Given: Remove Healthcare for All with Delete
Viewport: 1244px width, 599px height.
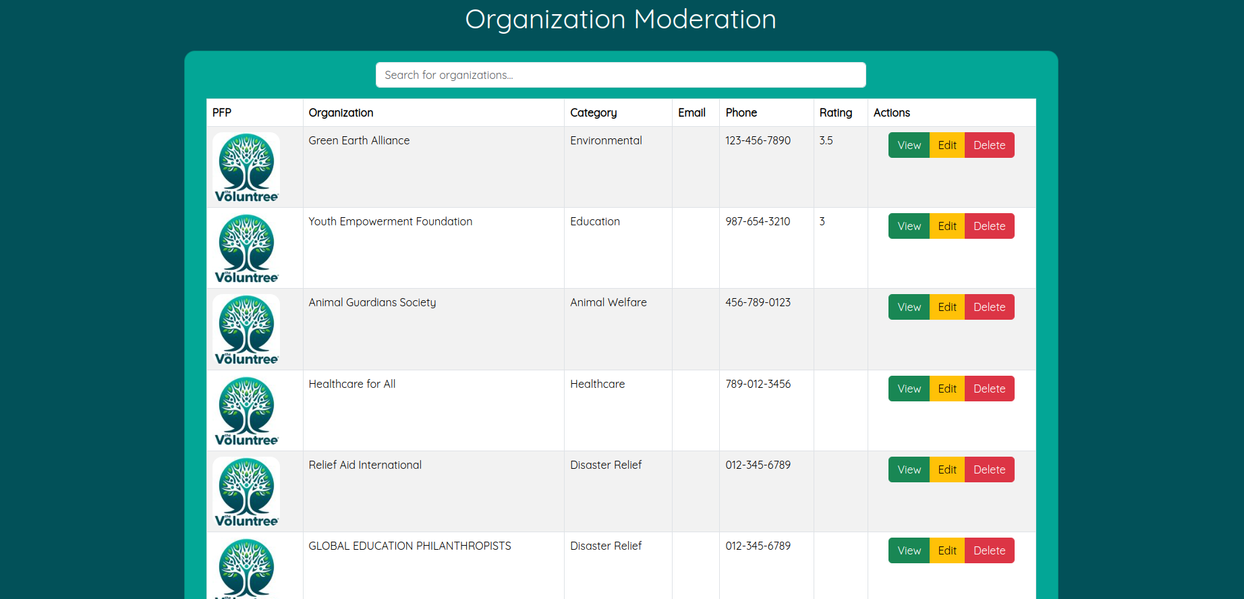Looking at the screenshot, I should pyautogui.click(x=989, y=389).
